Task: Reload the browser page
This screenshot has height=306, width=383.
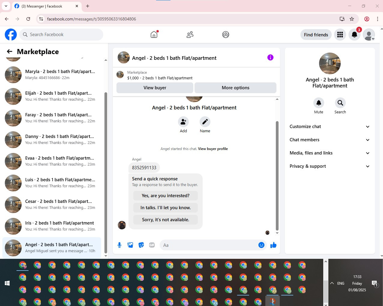Action: click(28, 19)
